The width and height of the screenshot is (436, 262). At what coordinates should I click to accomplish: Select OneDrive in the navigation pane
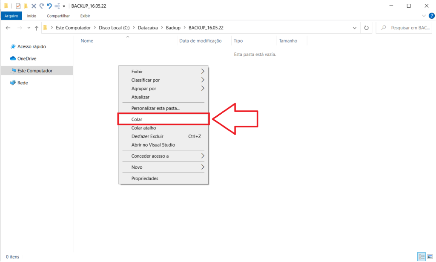26,58
